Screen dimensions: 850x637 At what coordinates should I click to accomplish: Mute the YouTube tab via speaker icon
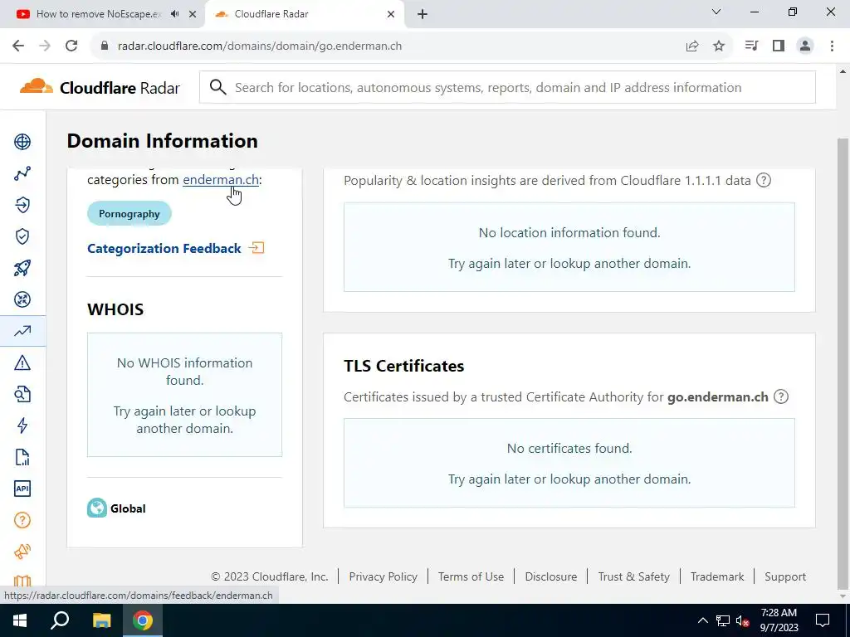click(x=174, y=14)
